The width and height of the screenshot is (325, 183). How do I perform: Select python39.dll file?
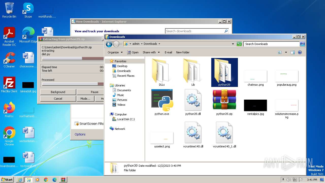193,102
